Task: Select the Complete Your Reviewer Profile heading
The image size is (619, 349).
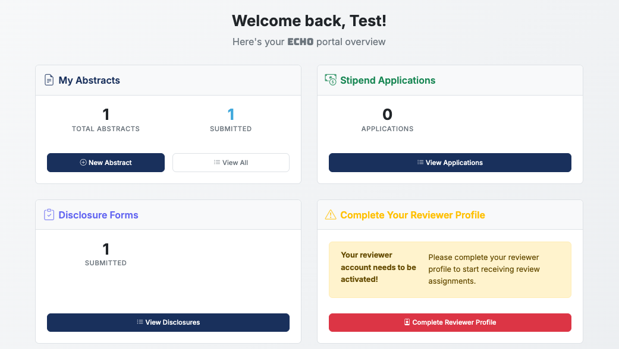Action: [x=413, y=215]
